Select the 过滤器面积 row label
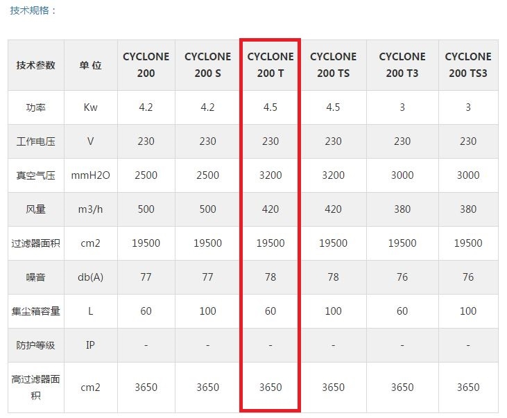This screenshot has height=418, width=507. click(36, 243)
